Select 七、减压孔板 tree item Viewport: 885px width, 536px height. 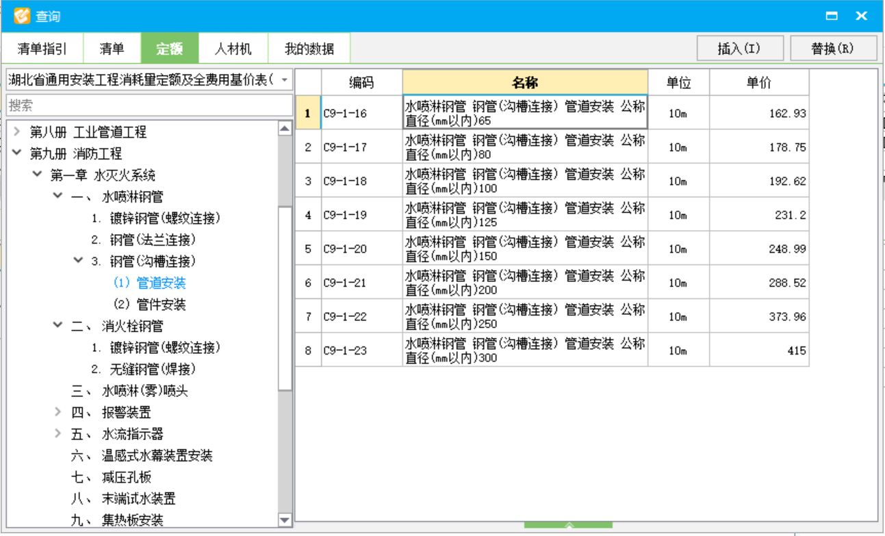111,477
